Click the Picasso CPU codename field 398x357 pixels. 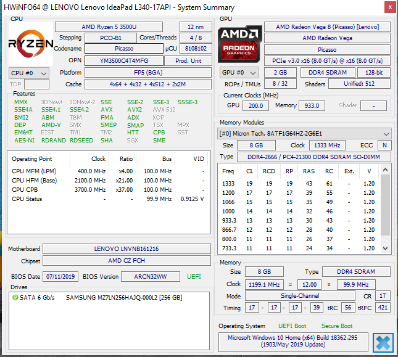point(124,49)
